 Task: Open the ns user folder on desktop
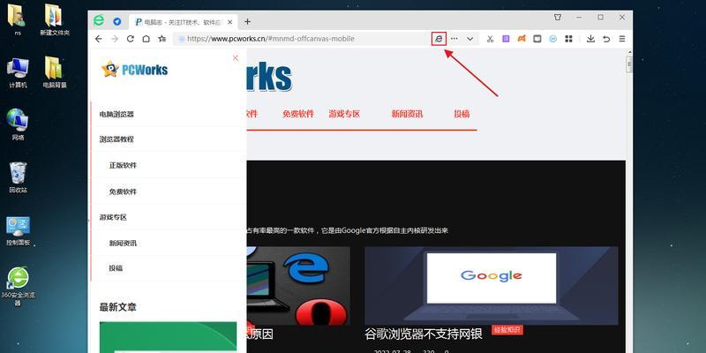coord(18,20)
